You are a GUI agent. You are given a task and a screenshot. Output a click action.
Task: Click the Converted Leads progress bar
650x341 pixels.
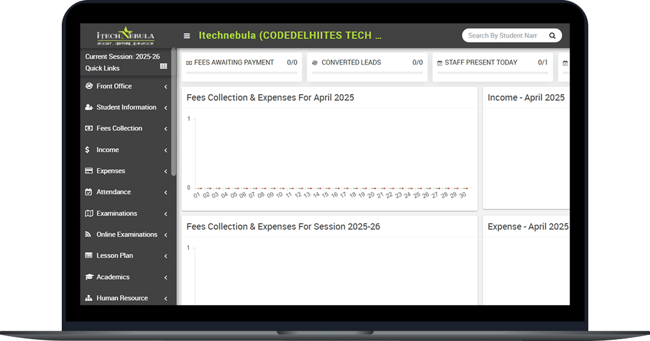368,73
